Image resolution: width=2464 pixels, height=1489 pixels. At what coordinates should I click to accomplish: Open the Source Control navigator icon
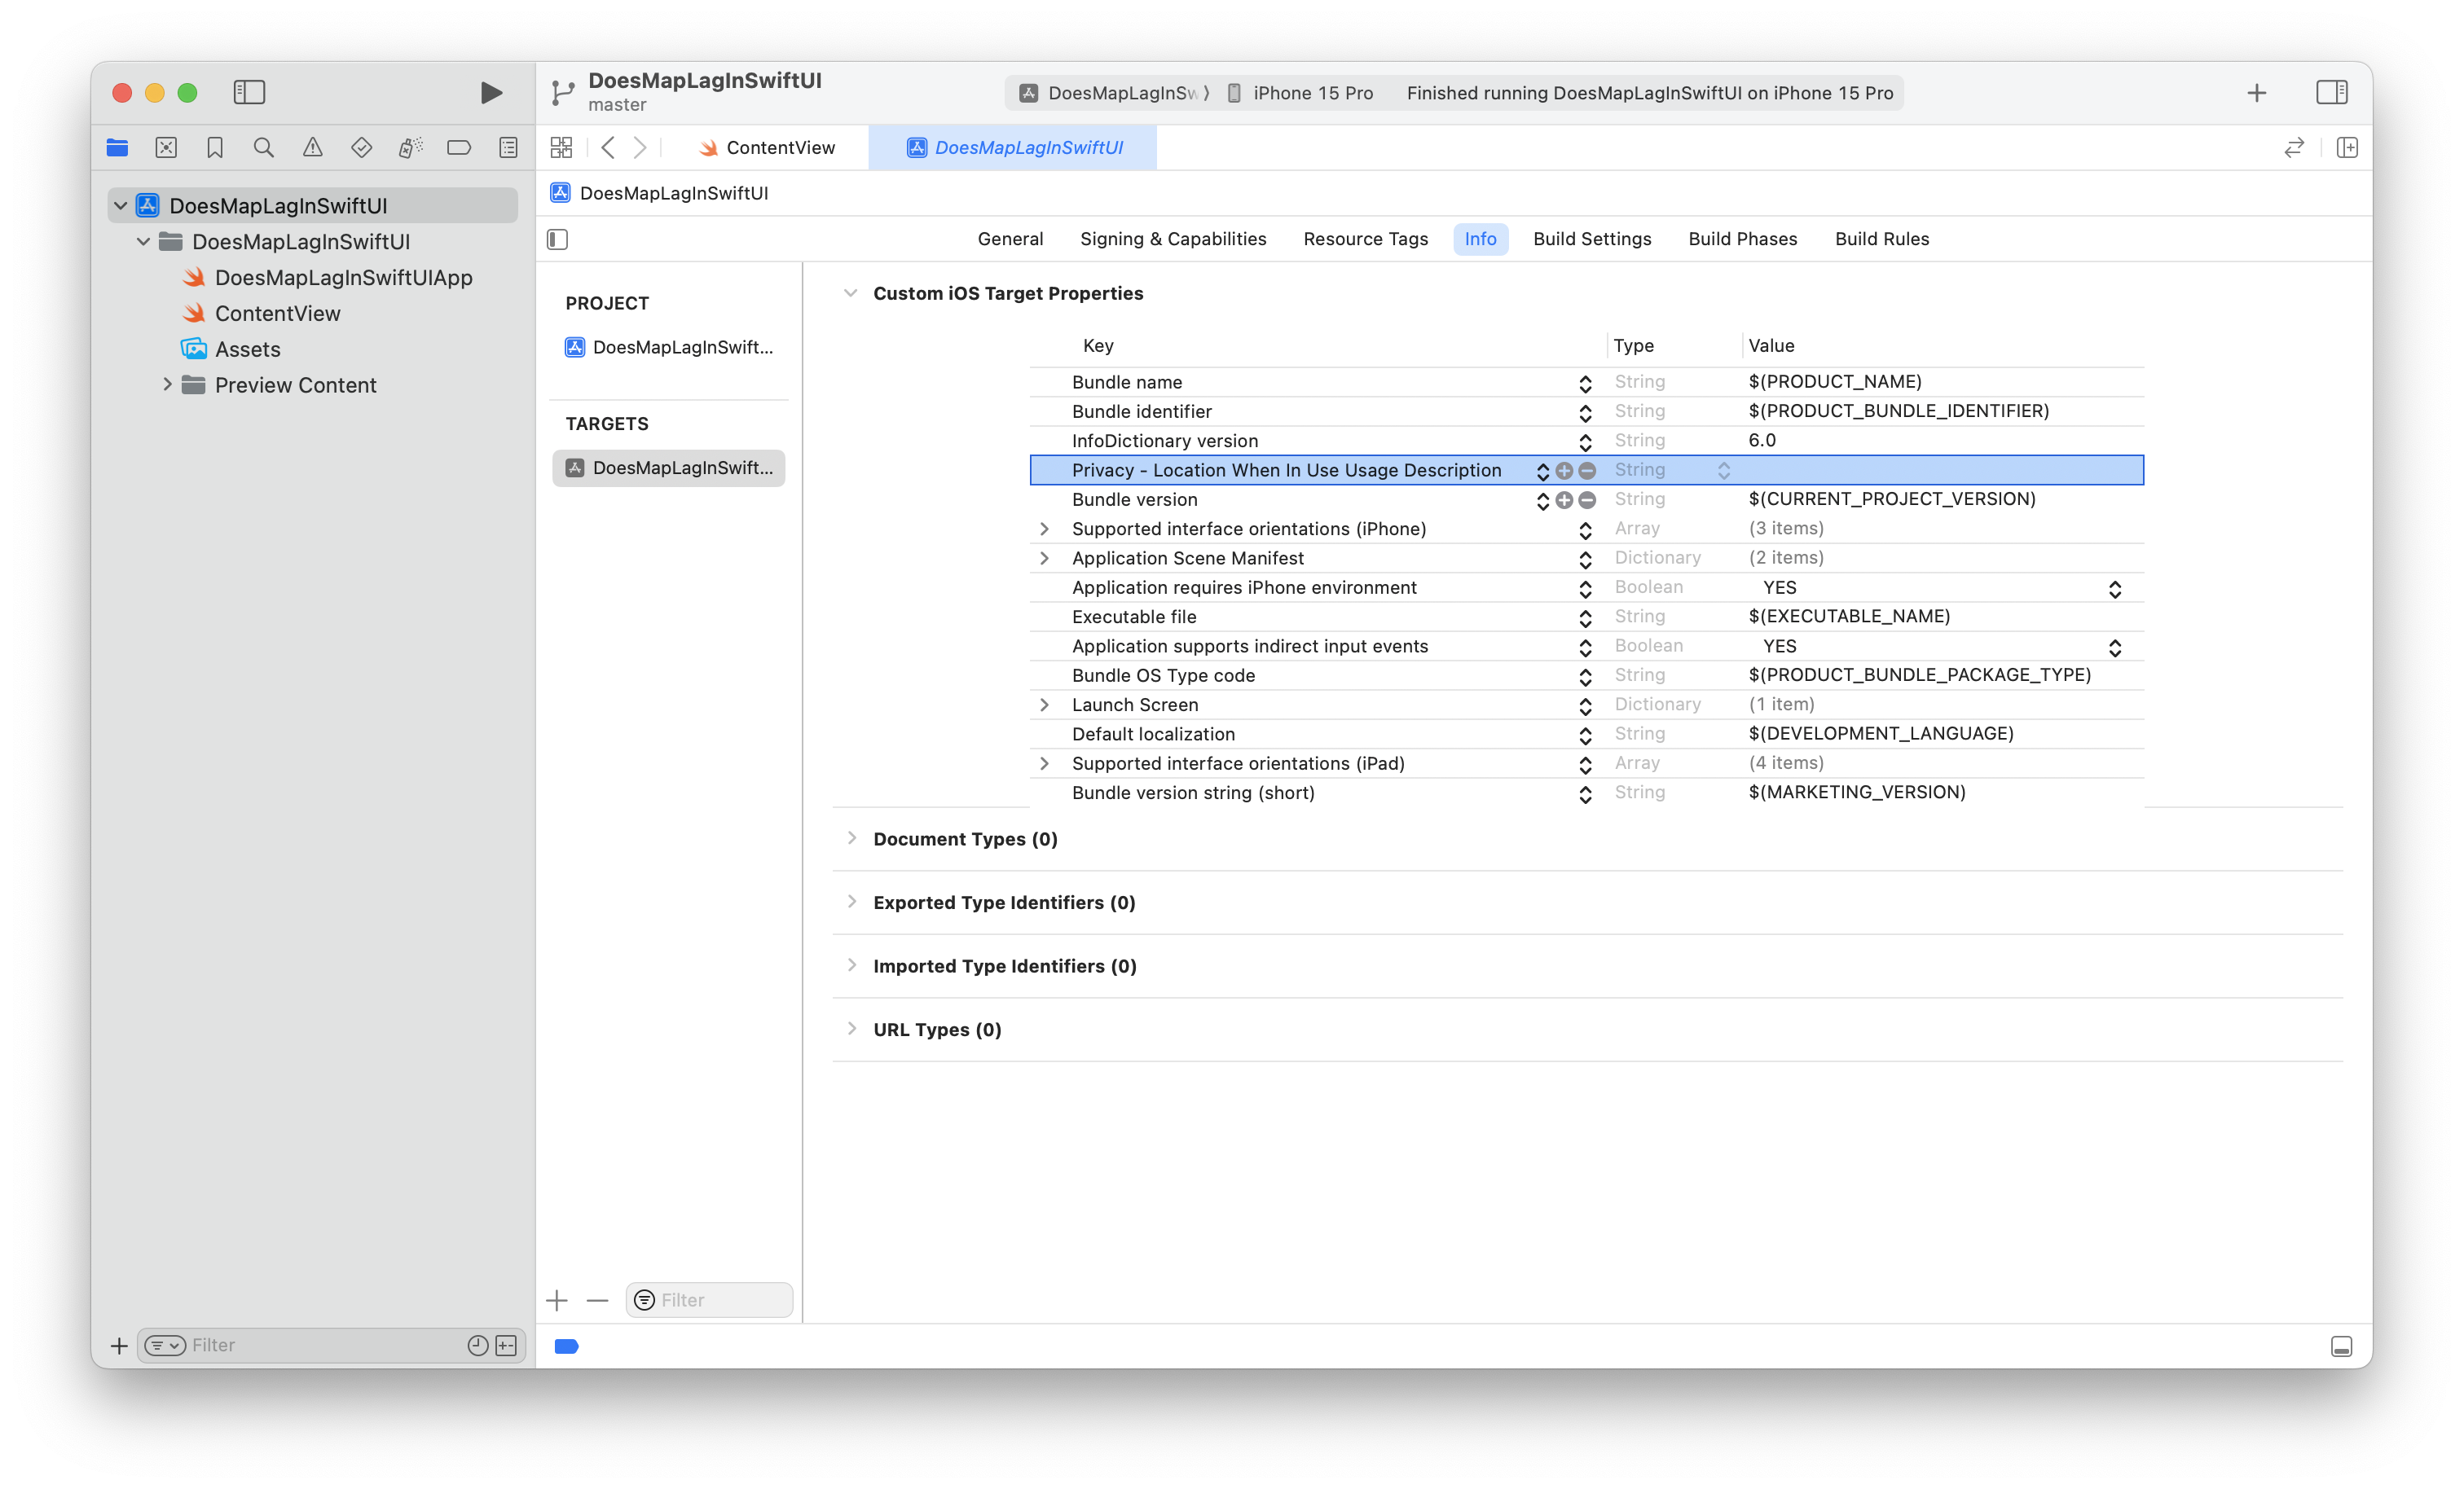166,148
